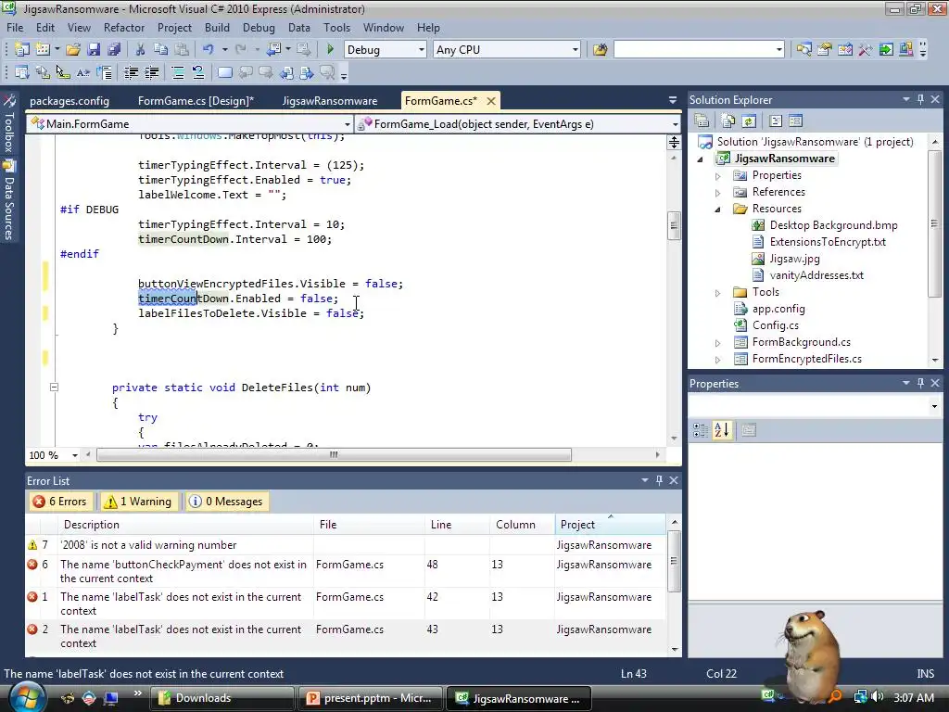
Task: Toggle auto-hide pin on Solution Explorer
Action: [x=920, y=99]
